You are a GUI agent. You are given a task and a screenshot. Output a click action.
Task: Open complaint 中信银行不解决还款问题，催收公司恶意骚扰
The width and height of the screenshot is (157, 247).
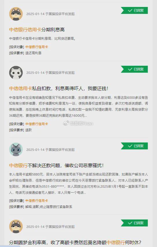[x=56, y=165]
